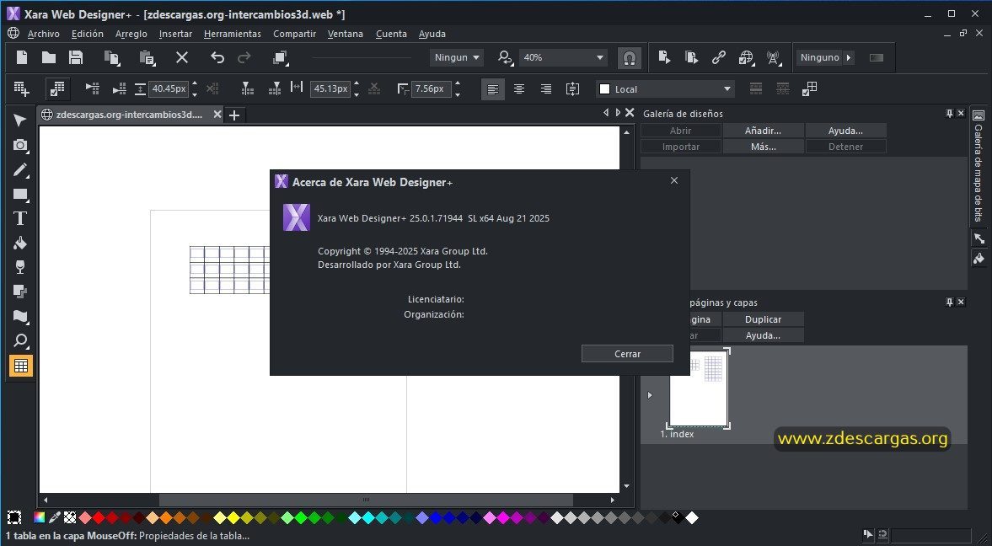
Task: Pick the white swatch at palette end
Action: pos(692,517)
